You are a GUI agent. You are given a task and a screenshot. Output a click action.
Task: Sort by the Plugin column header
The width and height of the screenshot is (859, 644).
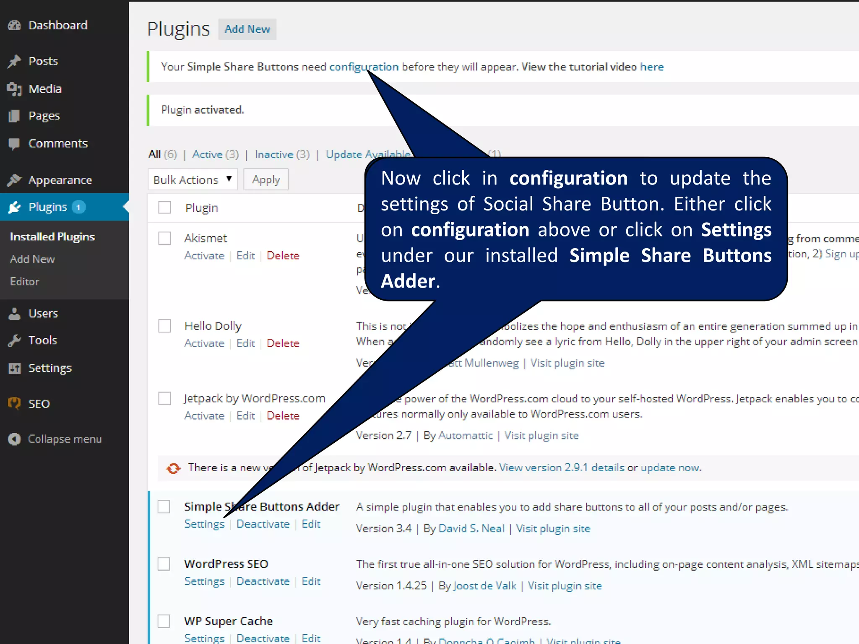coord(202,208)
